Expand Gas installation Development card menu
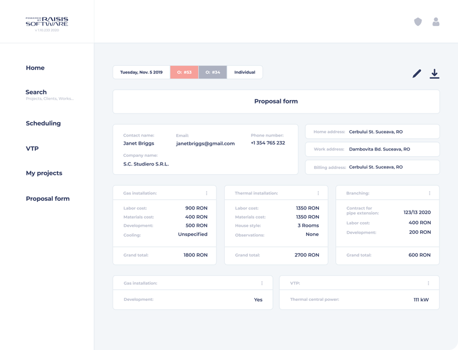This screenshot has width=458, height=350. (262, 283)
